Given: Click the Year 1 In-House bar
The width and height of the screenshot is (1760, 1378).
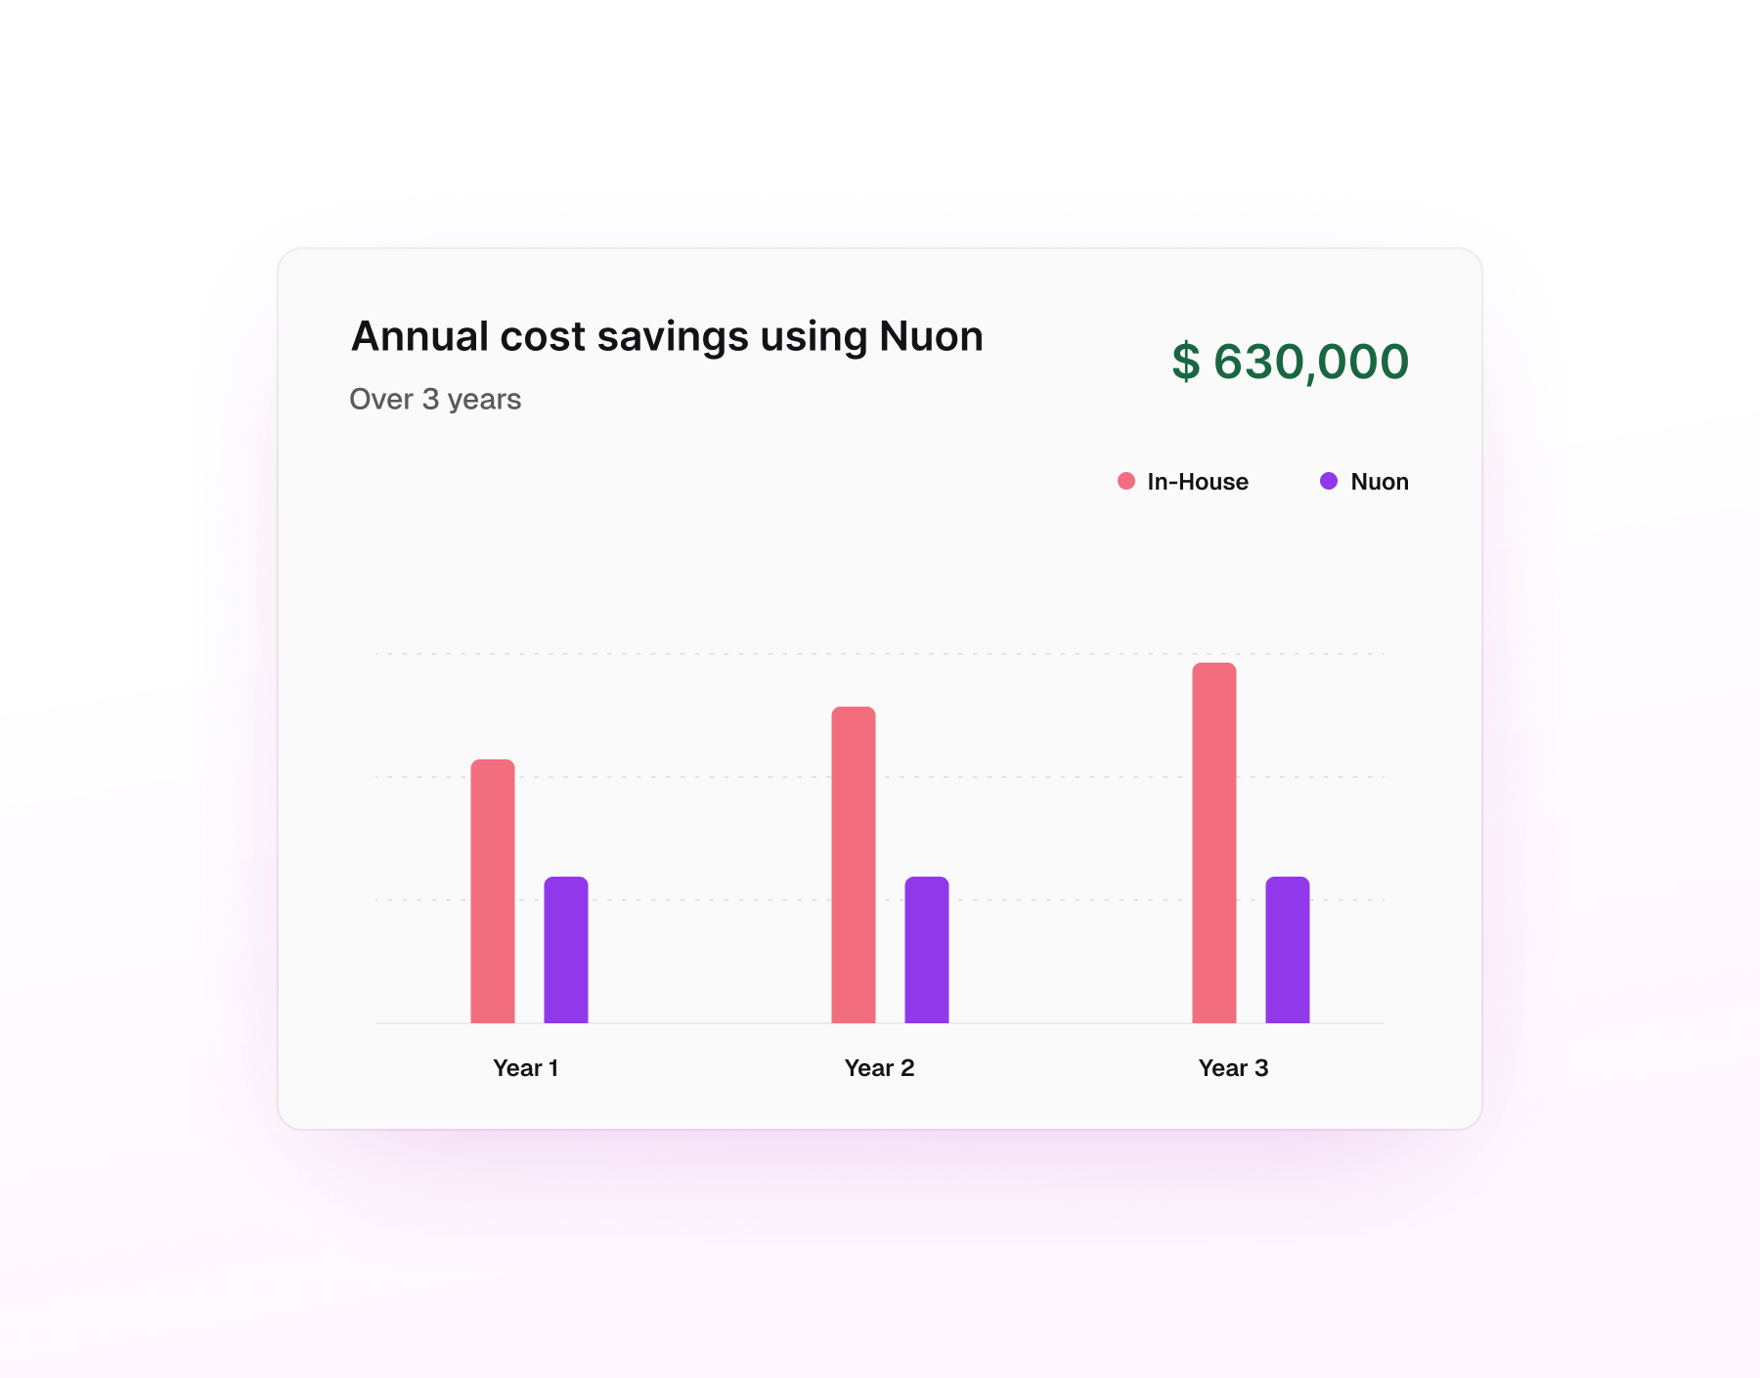Looking at the screenshot, I should tap(493, 891).
